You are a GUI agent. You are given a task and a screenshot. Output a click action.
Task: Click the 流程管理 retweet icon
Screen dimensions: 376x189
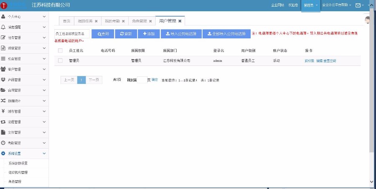coord(3,122)
